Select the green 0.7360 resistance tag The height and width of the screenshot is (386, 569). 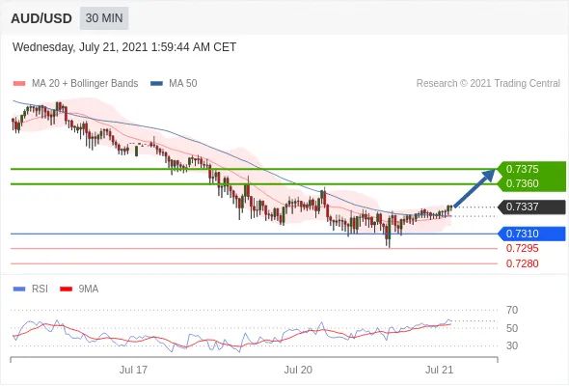click(x=532, y=183)
